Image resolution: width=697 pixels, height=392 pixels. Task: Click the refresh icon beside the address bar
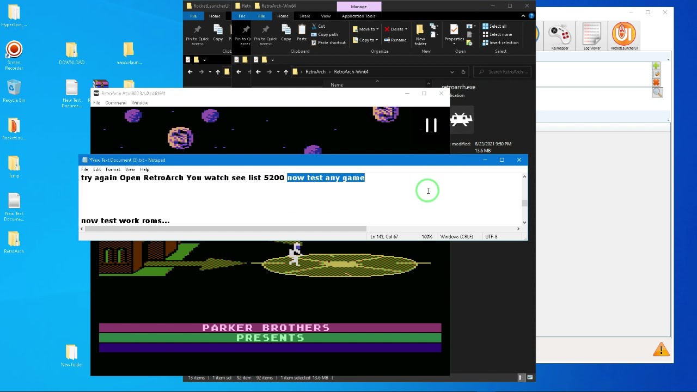(x=463, y=71)
